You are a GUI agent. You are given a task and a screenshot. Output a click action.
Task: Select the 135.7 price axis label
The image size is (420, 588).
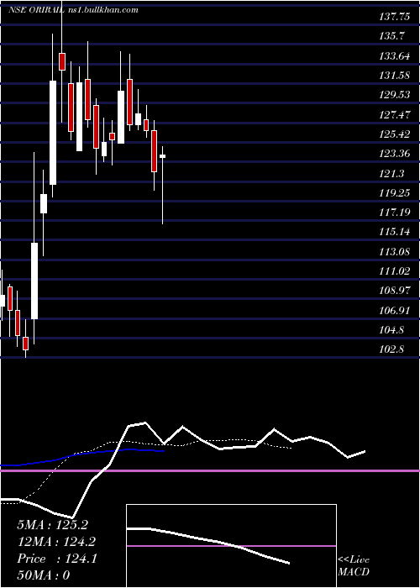click(x=392, y=35)
